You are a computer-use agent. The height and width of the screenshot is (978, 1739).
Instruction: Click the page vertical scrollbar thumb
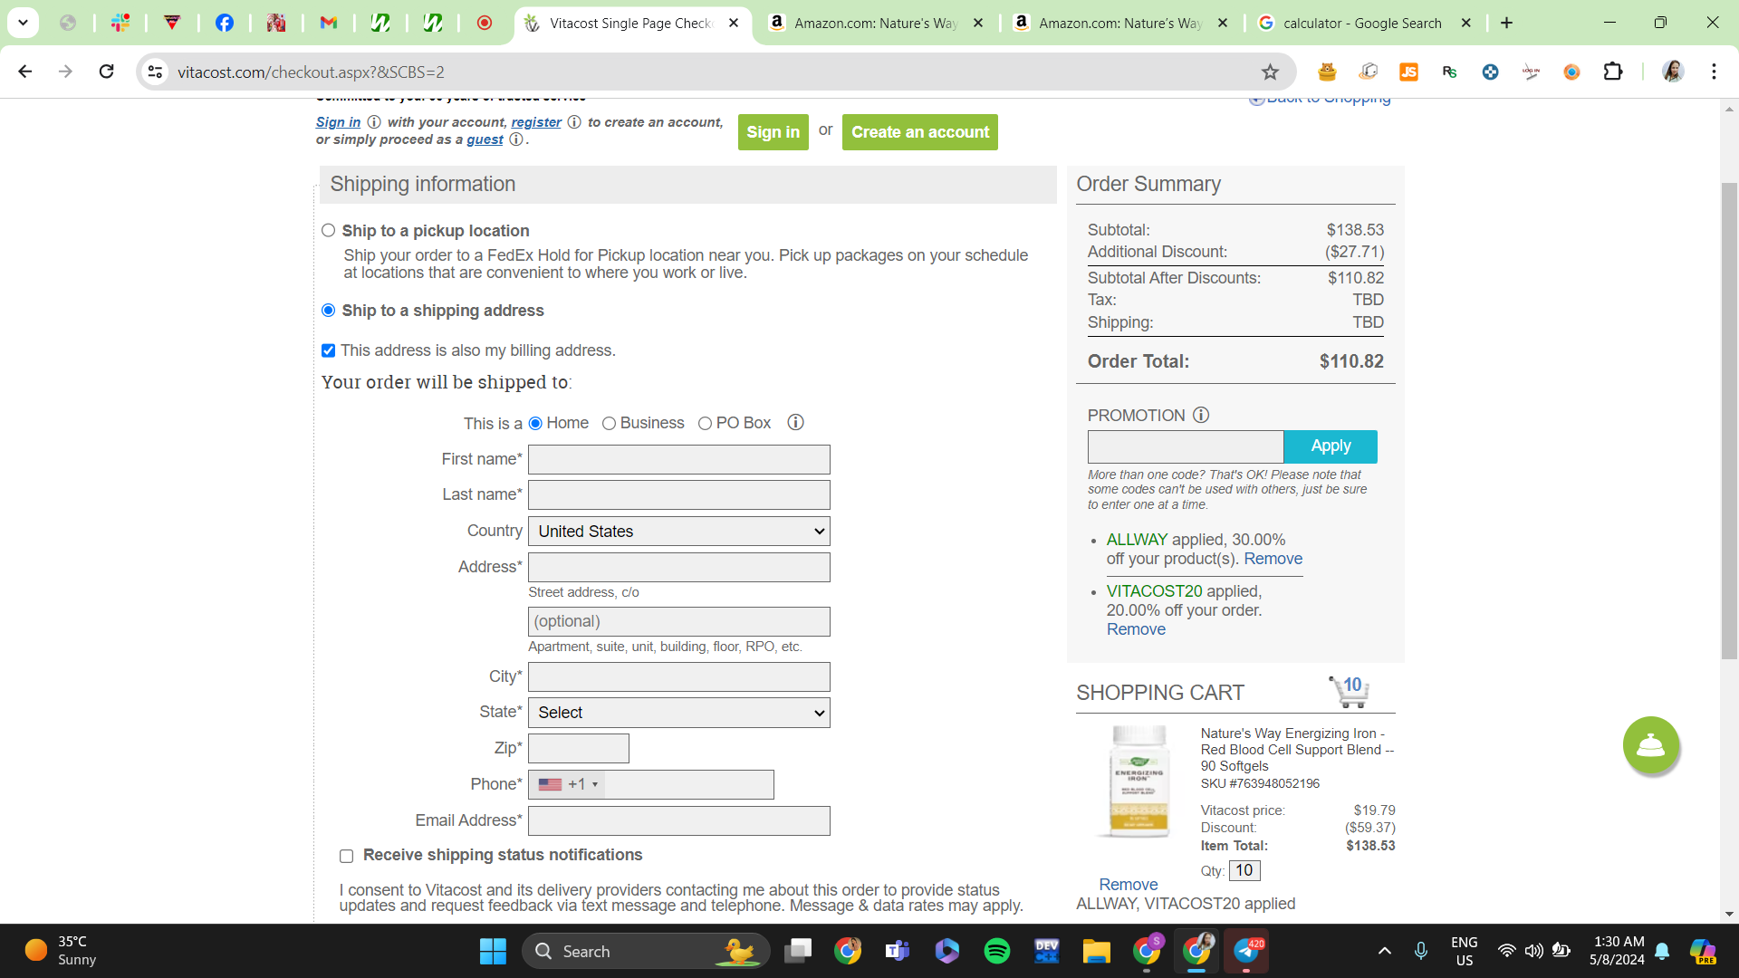click(1729, 421)
